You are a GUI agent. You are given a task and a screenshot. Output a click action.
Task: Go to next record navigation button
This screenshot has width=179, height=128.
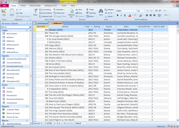point(55,123)
